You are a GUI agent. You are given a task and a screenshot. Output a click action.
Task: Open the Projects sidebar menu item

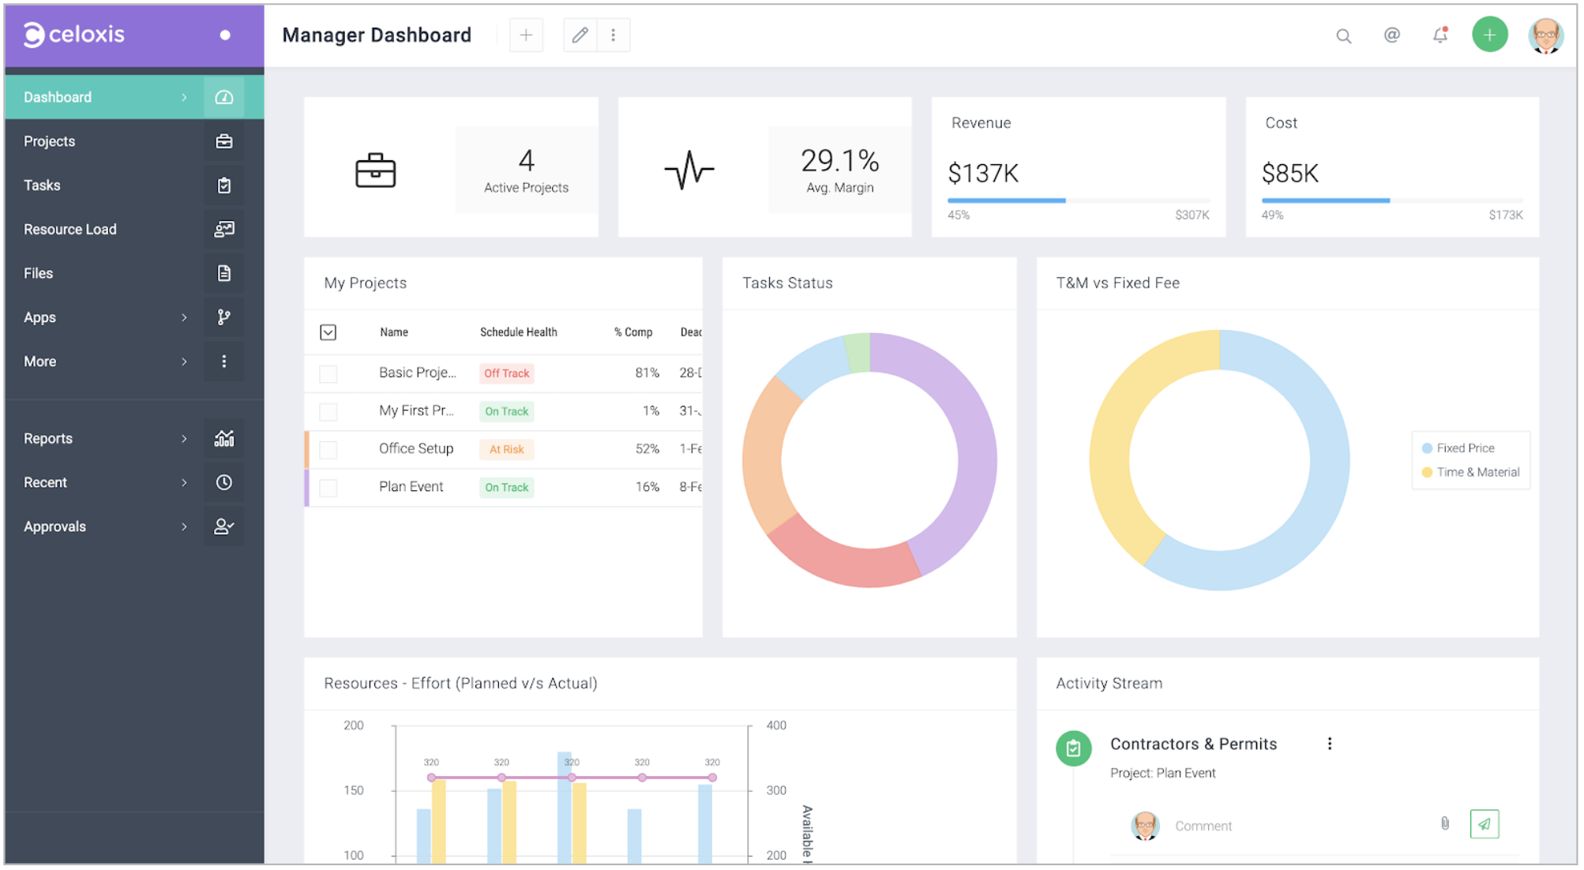click(49, 141)
